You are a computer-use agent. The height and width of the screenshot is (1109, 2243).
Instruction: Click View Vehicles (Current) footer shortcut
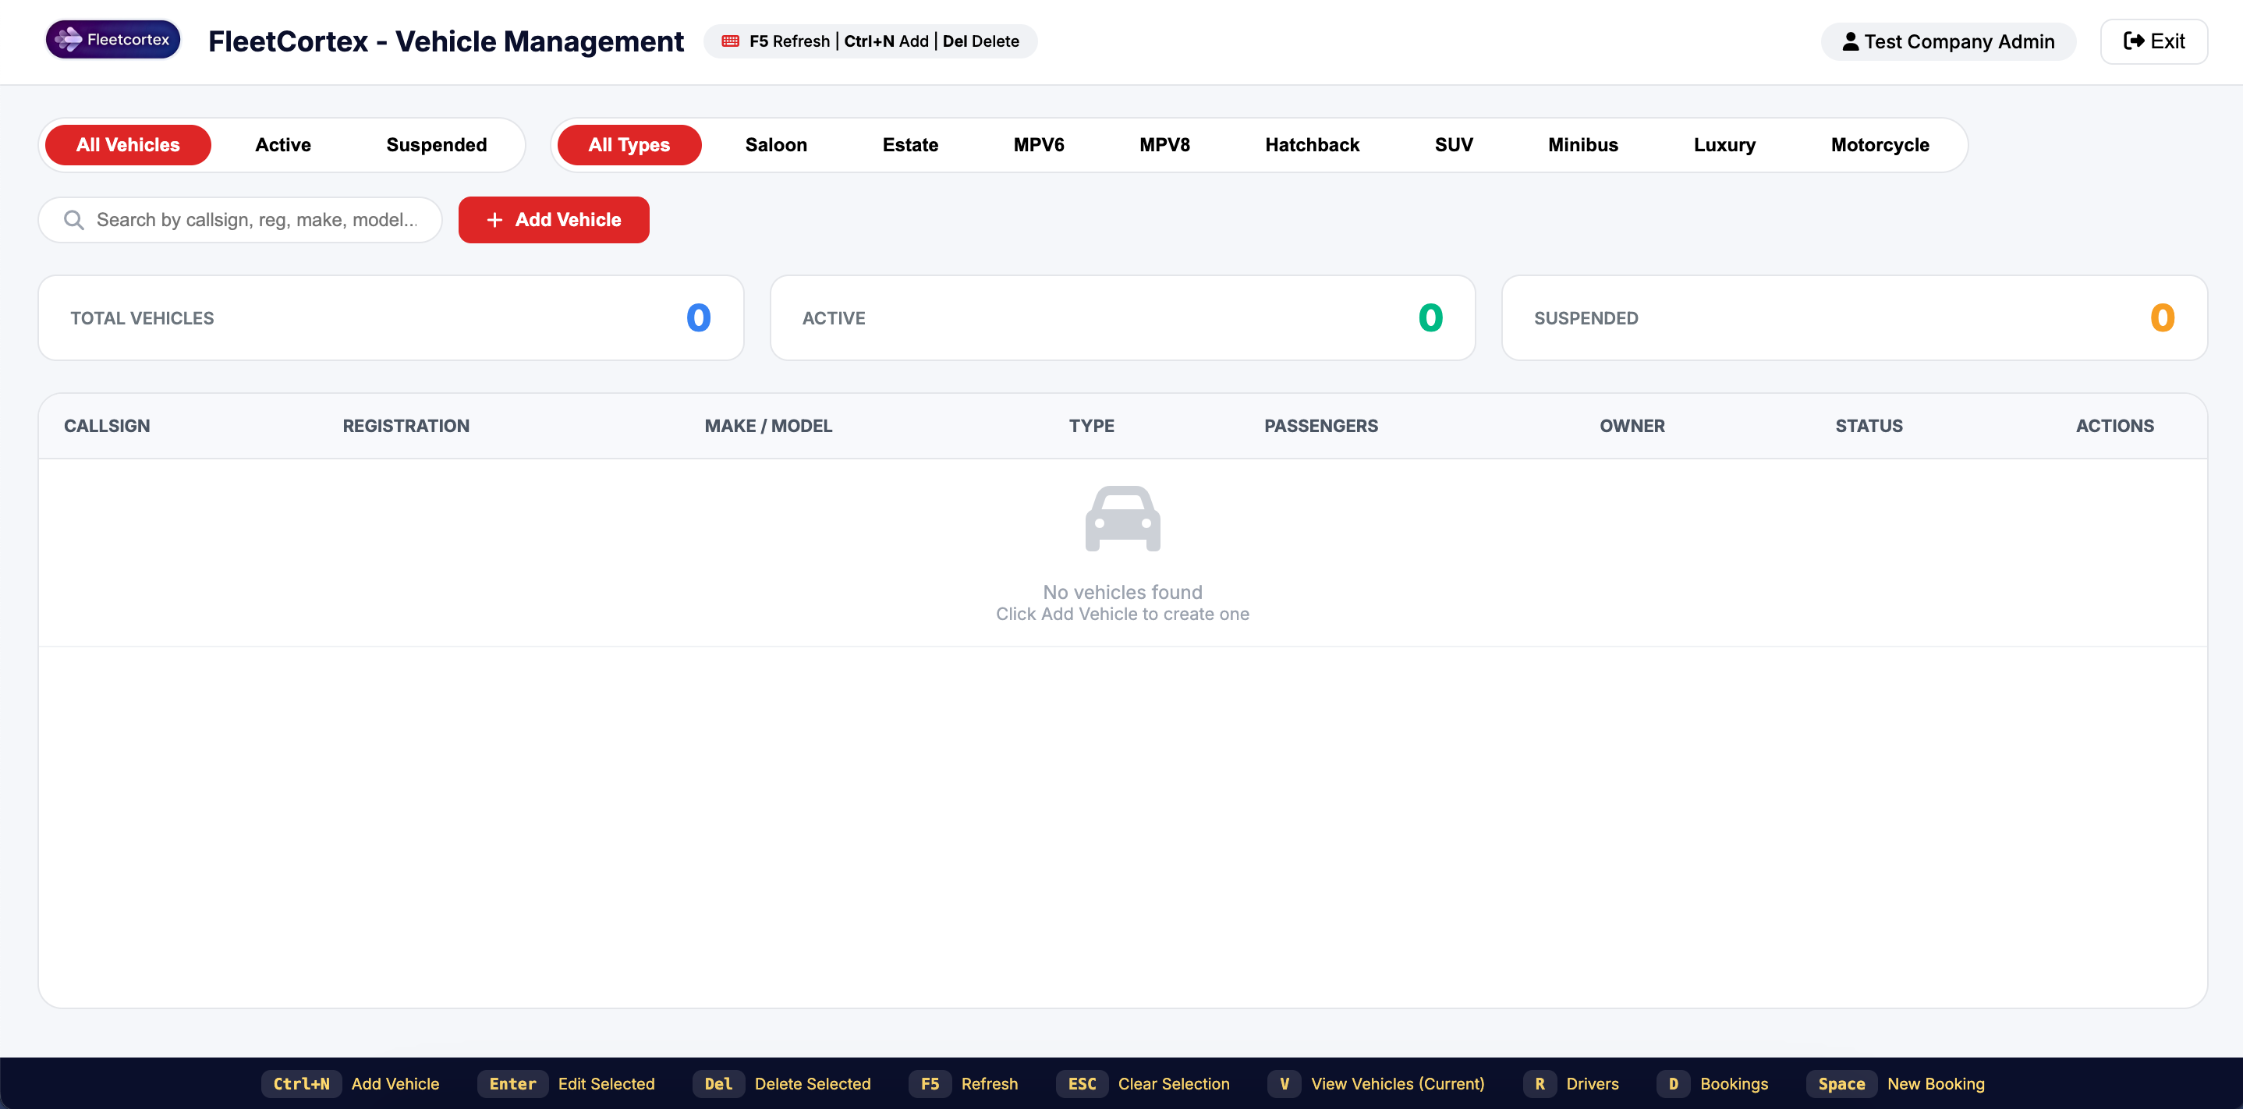[1377, 1084]
